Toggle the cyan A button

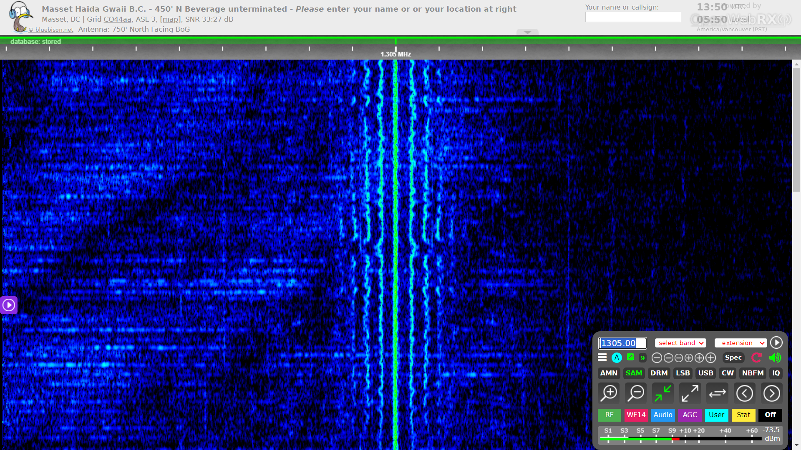point(617,357)
